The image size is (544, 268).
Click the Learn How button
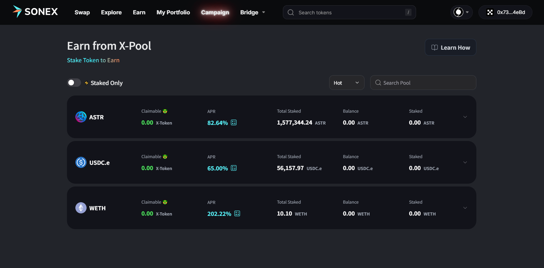click(x=450, y=47)
